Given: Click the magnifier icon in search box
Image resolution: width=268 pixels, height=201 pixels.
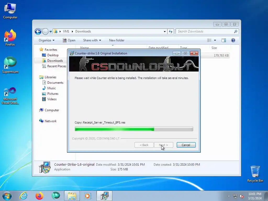Looking at the screenshot, I should [x=236, y=31].
